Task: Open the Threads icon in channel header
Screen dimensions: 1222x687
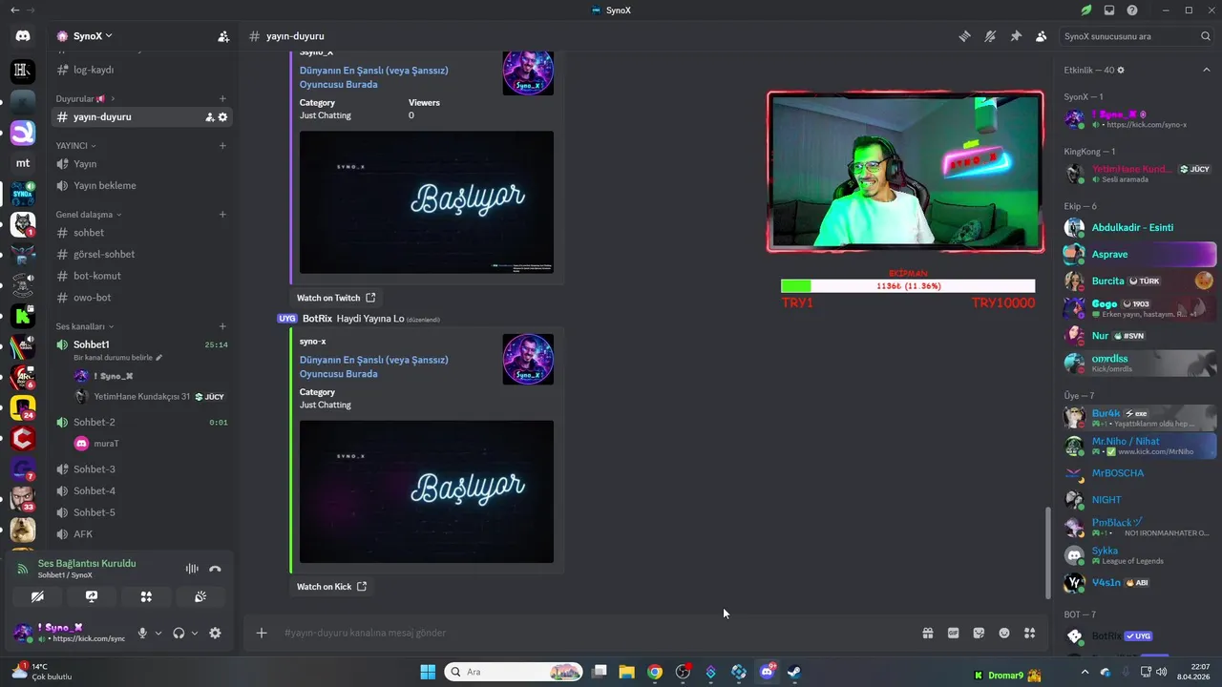Action: [x=965, y=36]
